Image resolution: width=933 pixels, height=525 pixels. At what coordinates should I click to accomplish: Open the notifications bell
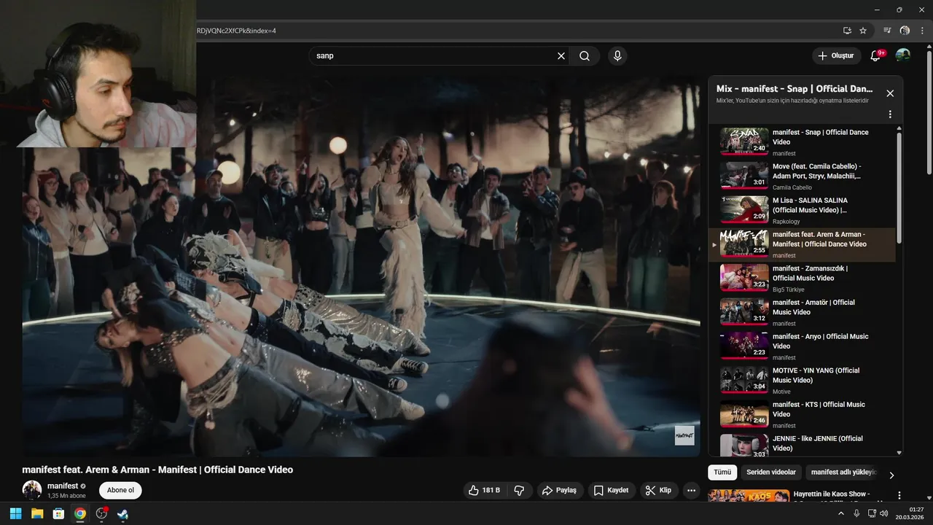[x=876, y=55]
